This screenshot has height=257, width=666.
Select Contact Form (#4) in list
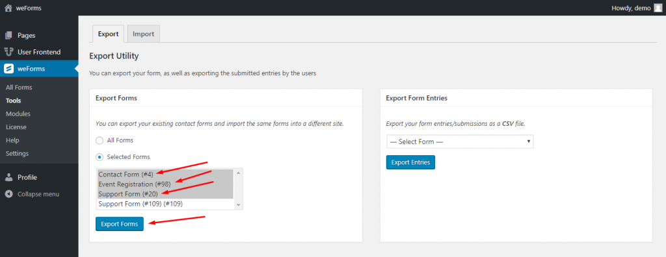coord(165,175)
